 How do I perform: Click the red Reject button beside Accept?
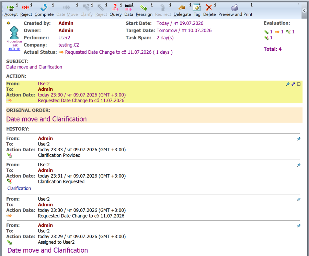[26, 11]
